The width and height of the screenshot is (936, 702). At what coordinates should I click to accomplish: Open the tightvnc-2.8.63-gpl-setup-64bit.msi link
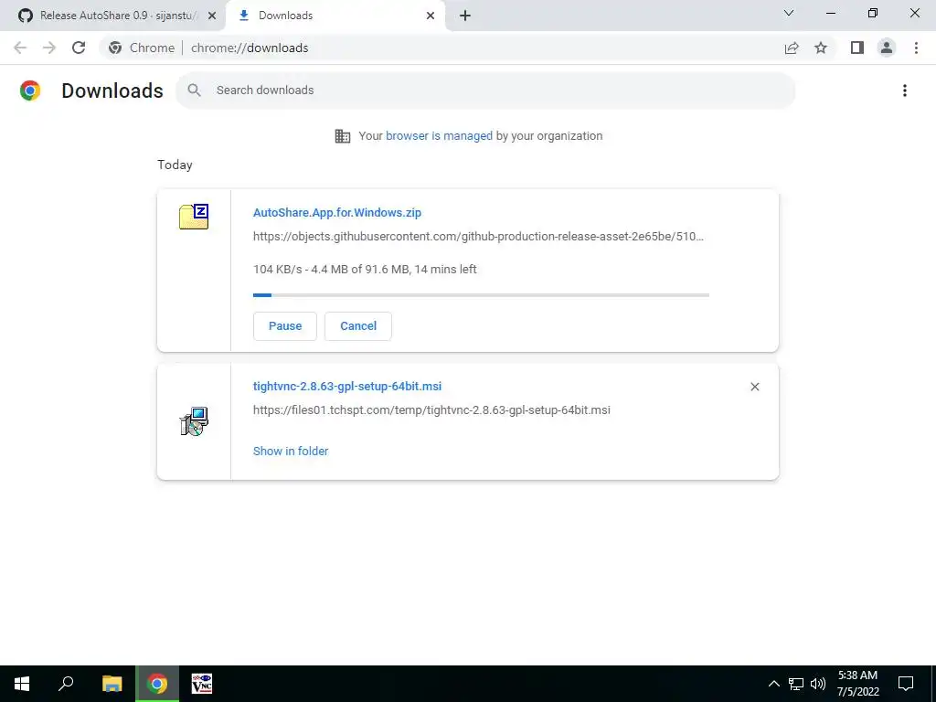[347, 387]
